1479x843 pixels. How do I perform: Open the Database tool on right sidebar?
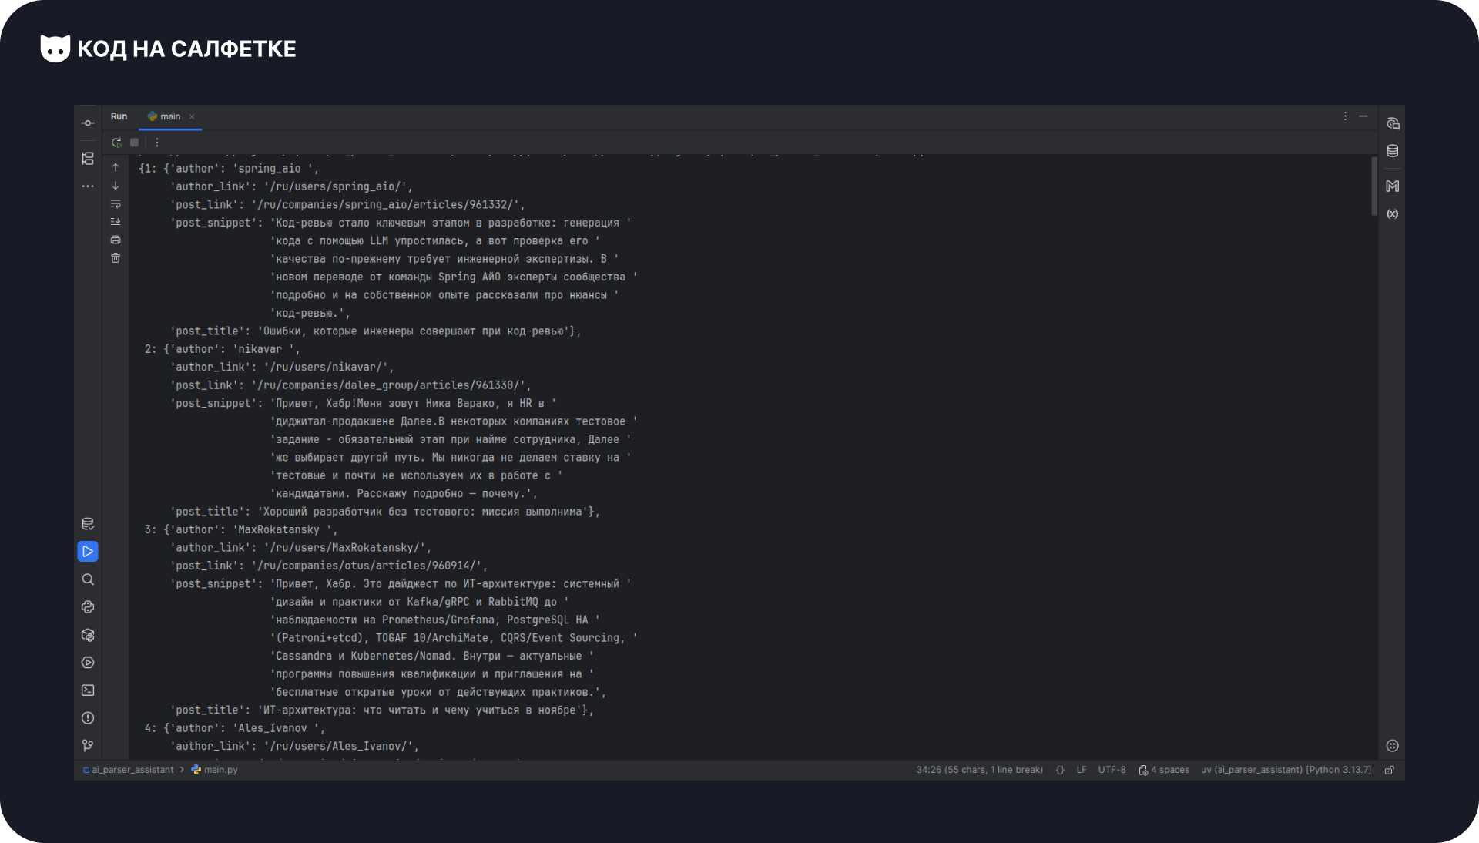[1393, 151]
